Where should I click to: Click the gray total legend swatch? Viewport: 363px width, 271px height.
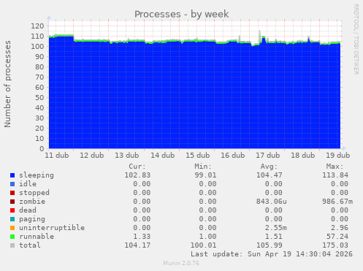coord(12,245)
